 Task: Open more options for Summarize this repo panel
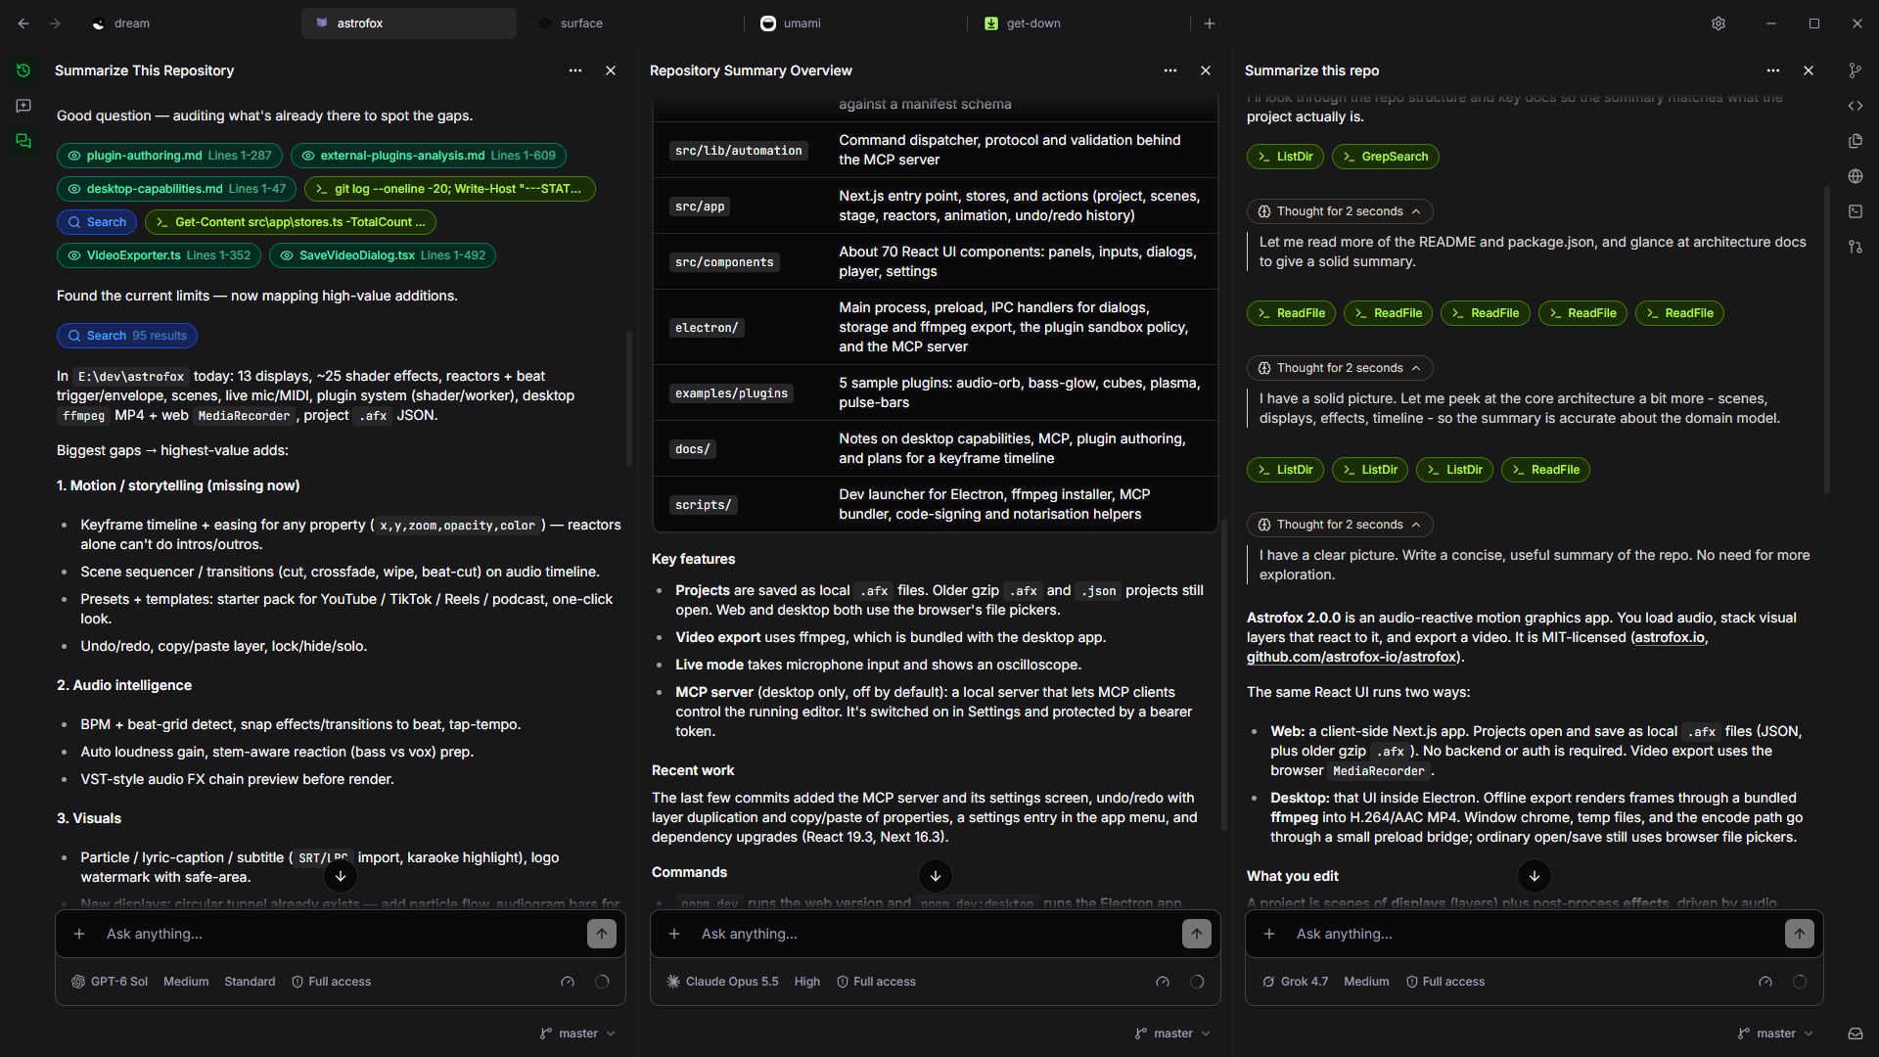tap(1773, 70)
